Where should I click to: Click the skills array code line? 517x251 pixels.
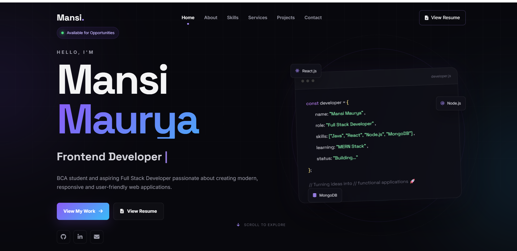(x=365, y=135)
